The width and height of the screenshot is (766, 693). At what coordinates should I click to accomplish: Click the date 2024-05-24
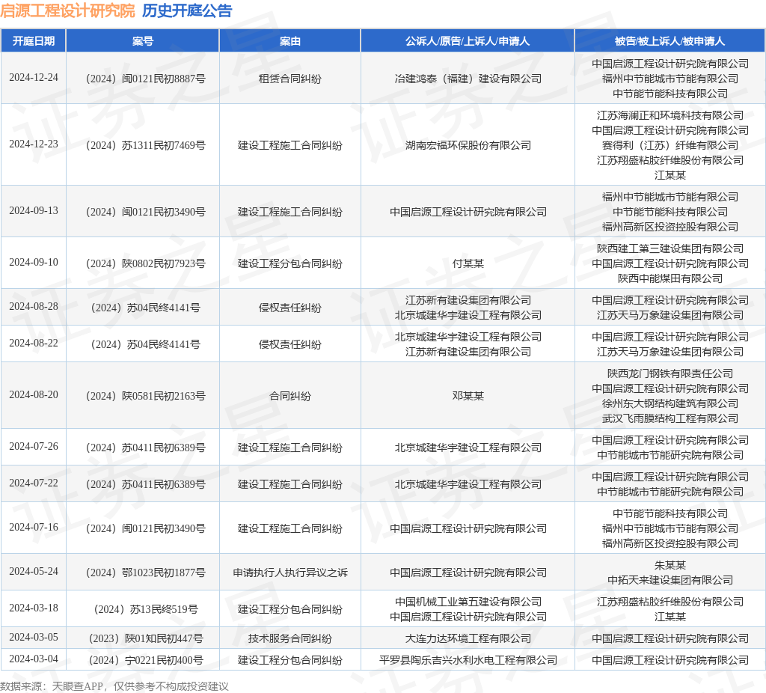coord(34,571)
